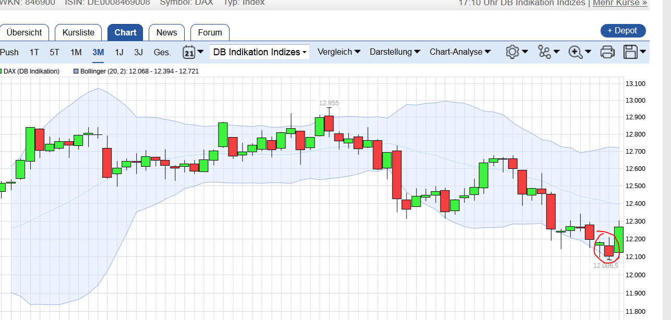Viewport: 671px width, 320px height.
Task: Select the 1T timeframe
Action: 34,52
